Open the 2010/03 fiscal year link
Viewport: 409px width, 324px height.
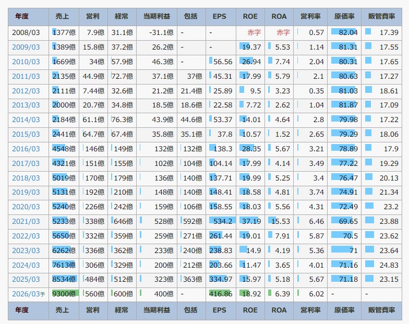[x=26, y=62]
